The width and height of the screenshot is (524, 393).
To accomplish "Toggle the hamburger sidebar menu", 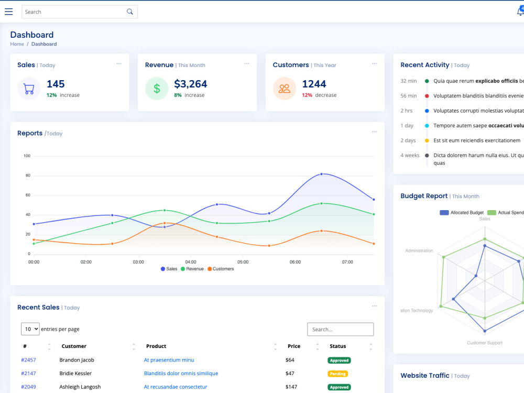I will click(9, 12).
